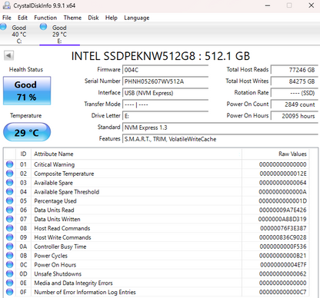Click status orb of attribute 0C Power On Hours
This screenshot has width=320, height=298.
(x=9, y=265)
